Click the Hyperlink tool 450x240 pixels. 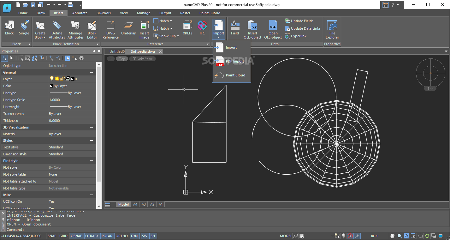(x=296, y=36)
